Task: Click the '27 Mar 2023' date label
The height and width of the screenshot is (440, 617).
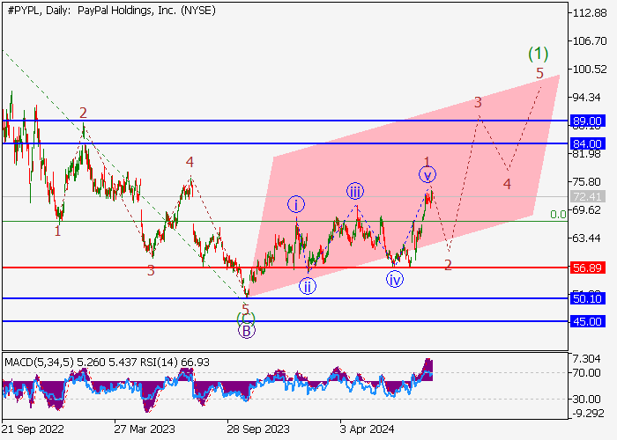Action: (145, 429)
